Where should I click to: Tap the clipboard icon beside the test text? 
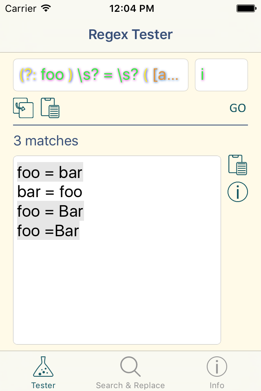pos(237,165)
